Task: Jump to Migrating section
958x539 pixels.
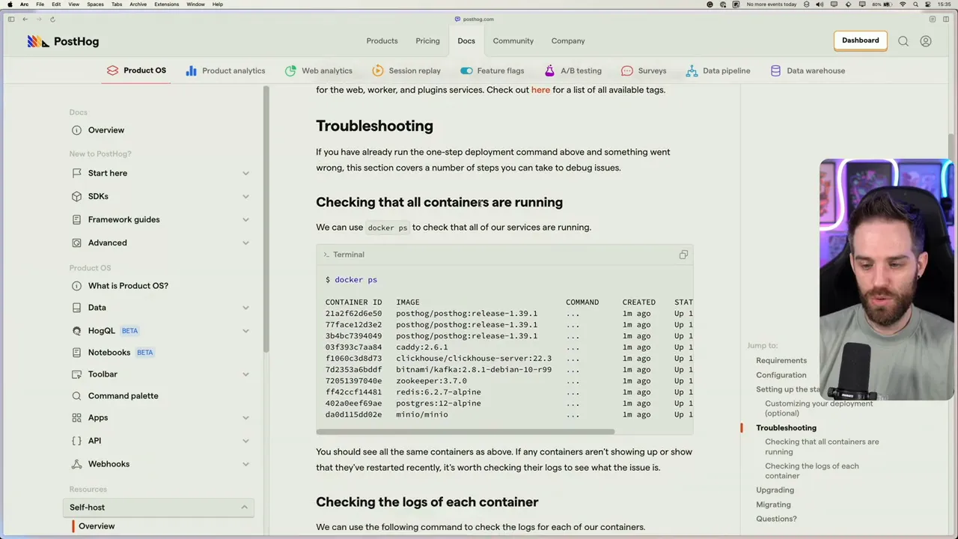Action: (x=773, y=505)
